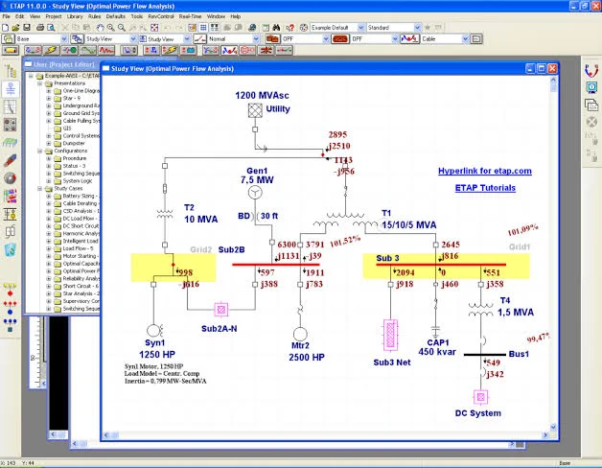Click the Open Project folder icon
The height and width of the screenshot is (468, 602).
(x=15, y=28)
